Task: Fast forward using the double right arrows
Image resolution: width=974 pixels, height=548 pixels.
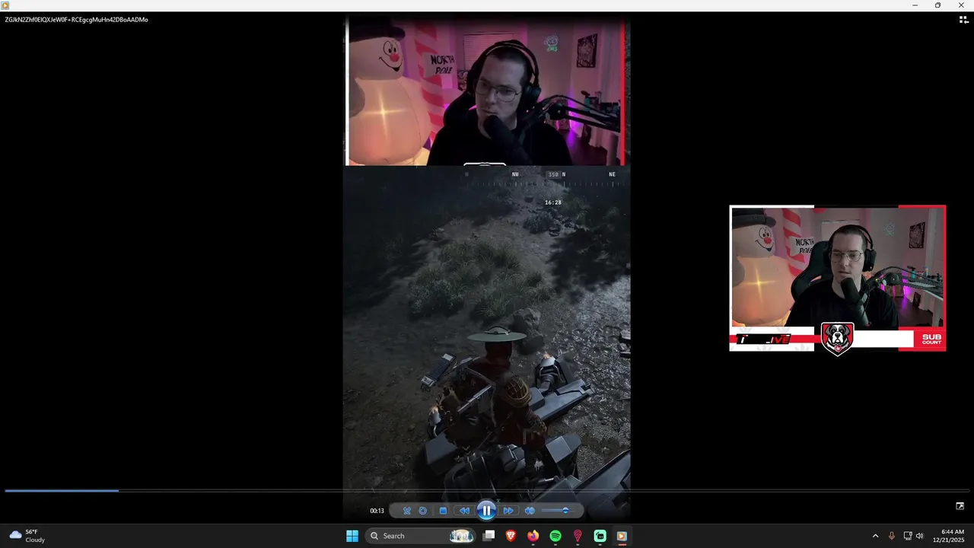Action: tap(508, 511)
